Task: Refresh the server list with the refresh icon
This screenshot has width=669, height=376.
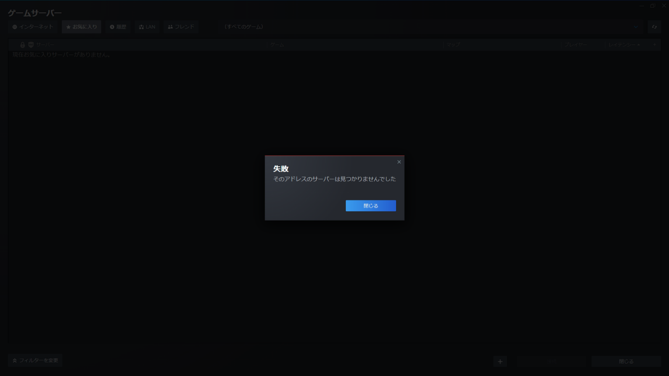Action: pyautogui.click(x=654, y=27)
